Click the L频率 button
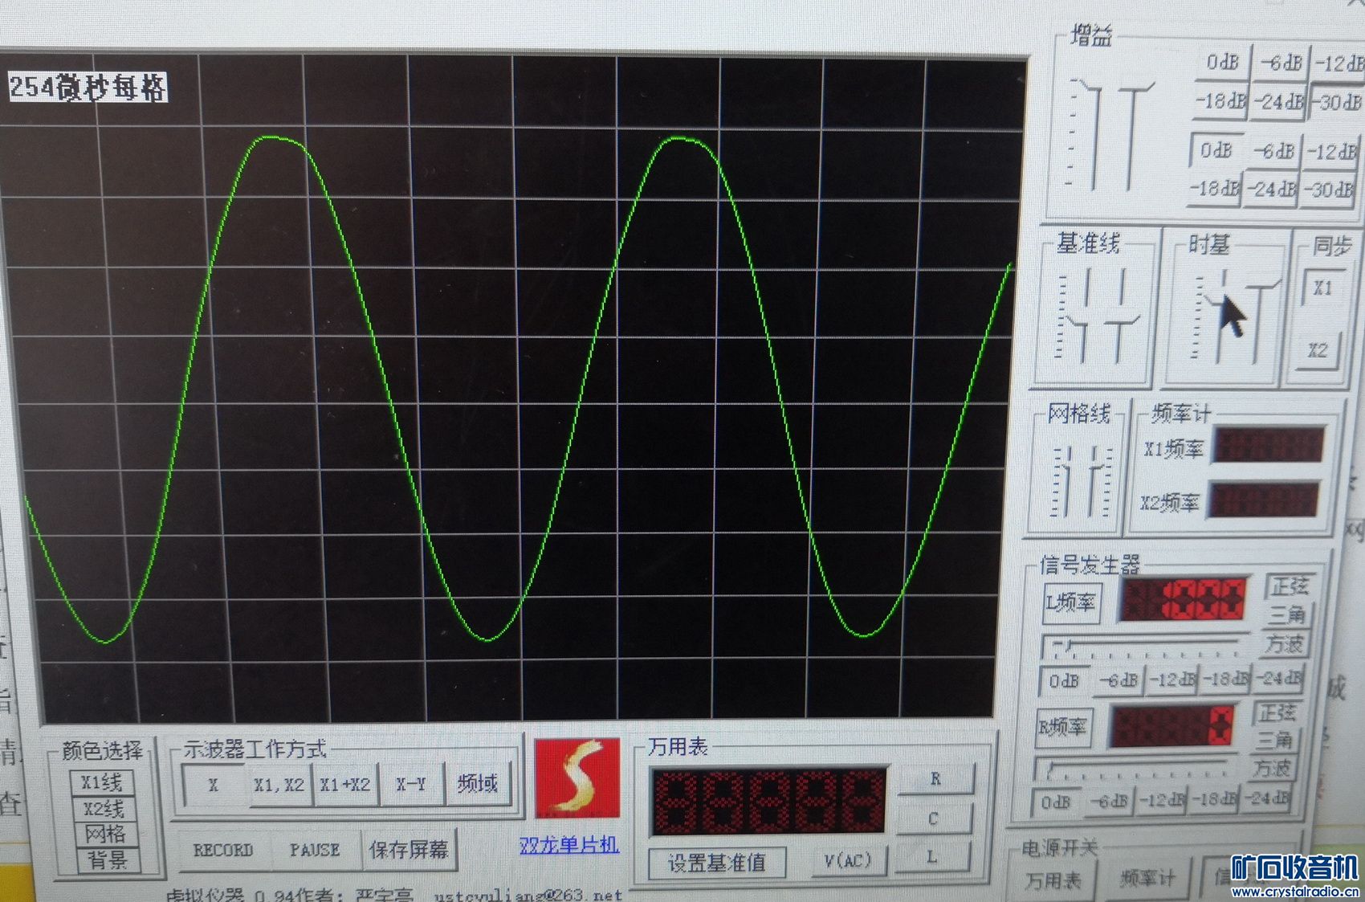The image size is (1365, 902). [x=1071, y=602]
